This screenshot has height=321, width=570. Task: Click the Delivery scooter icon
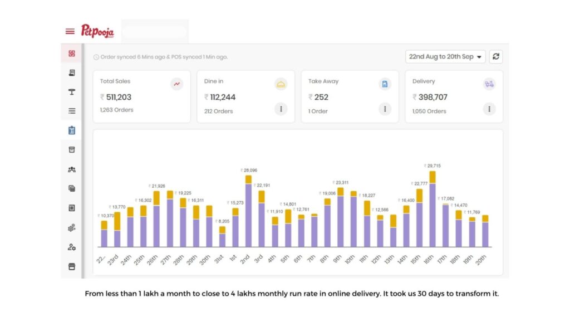click(489, 84)
